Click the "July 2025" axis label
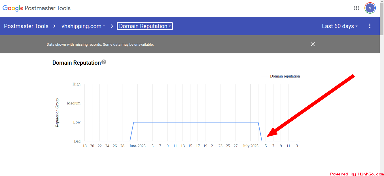 pyautogui.click(x=251, y=146)
